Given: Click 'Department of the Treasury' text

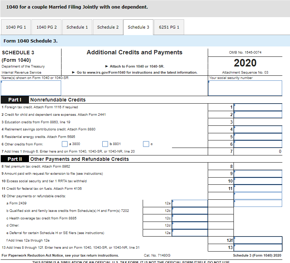Looking at the screenshot, I should coord(23,66).
